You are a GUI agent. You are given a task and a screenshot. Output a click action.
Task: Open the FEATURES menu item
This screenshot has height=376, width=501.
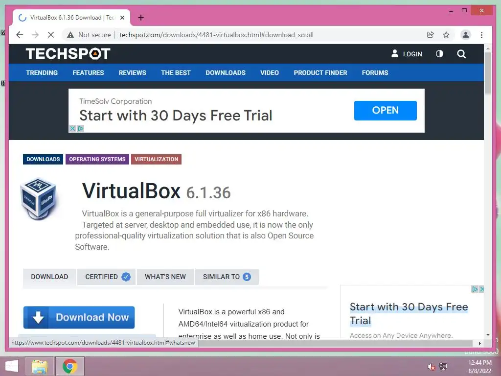[x=88, y=72]
